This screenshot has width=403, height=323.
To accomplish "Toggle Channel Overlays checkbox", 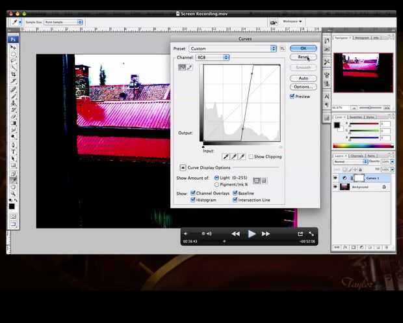I will [193, 193].
